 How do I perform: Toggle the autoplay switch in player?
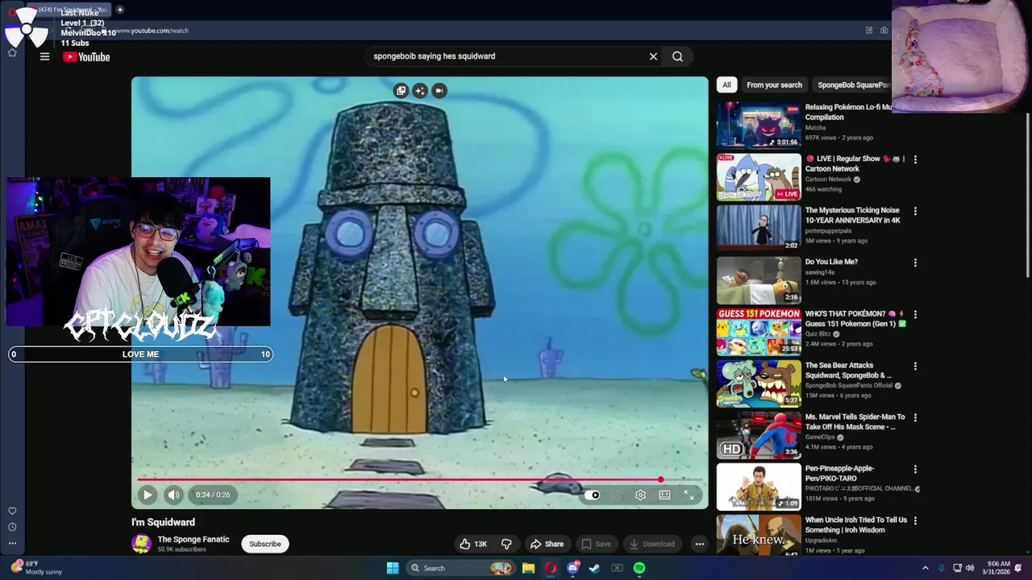[593, 495]
